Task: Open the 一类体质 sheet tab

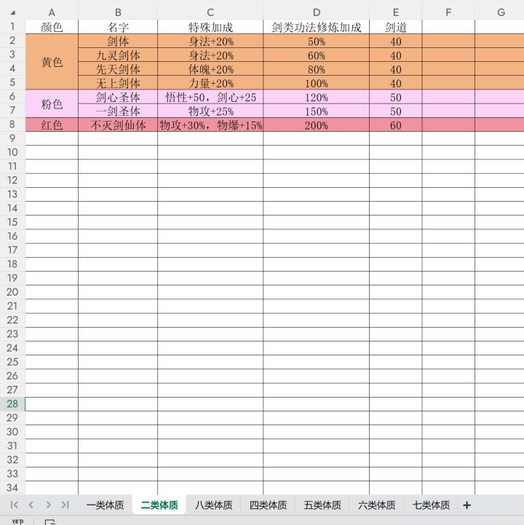Action: pos(105,505)
